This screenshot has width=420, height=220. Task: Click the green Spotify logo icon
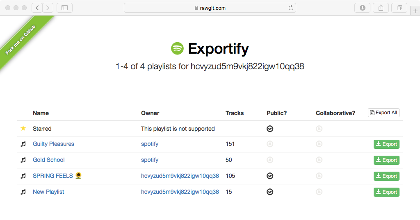pyautogui.click(x=177, y=48)
